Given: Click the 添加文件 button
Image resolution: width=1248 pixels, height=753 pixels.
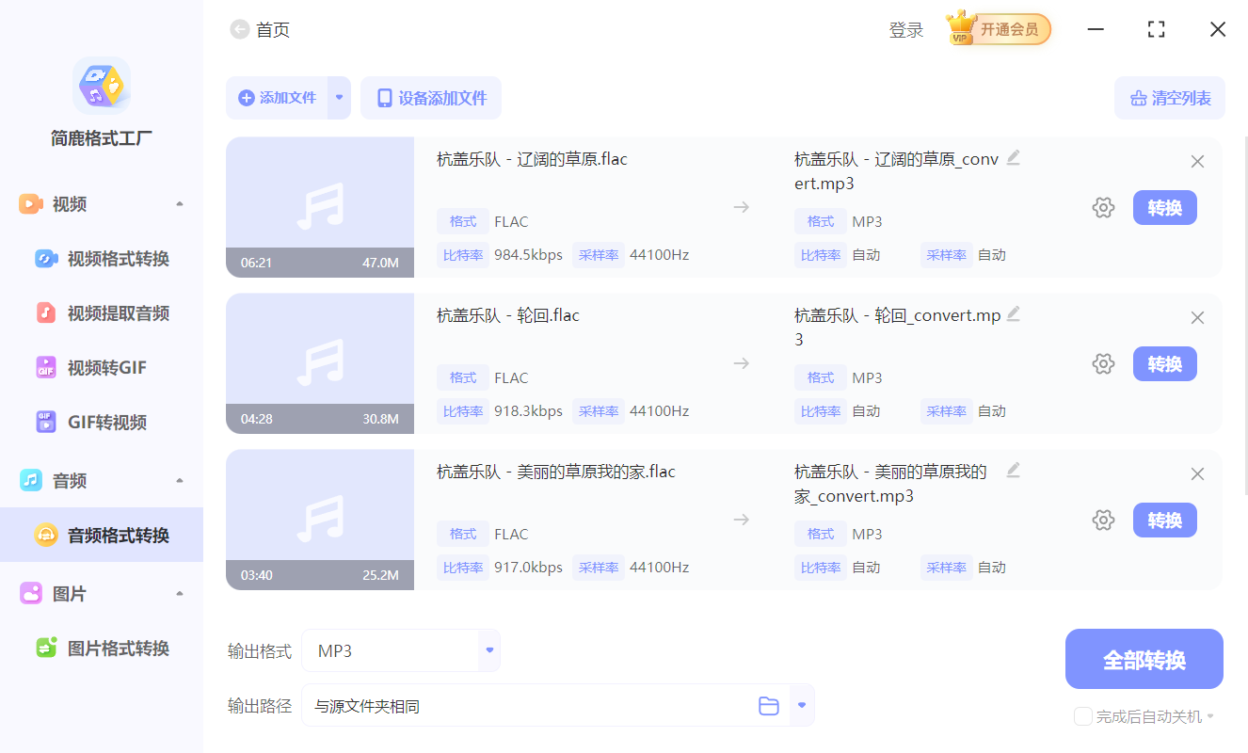Looking at the screenshot, I should [277, 98].
